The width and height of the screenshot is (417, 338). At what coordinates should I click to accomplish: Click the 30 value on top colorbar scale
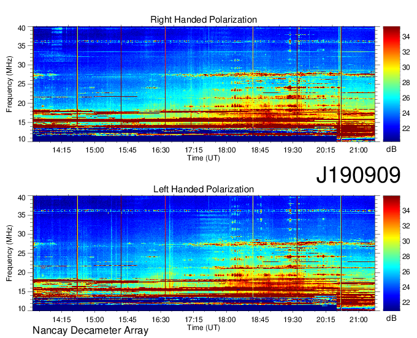(406, 67)
